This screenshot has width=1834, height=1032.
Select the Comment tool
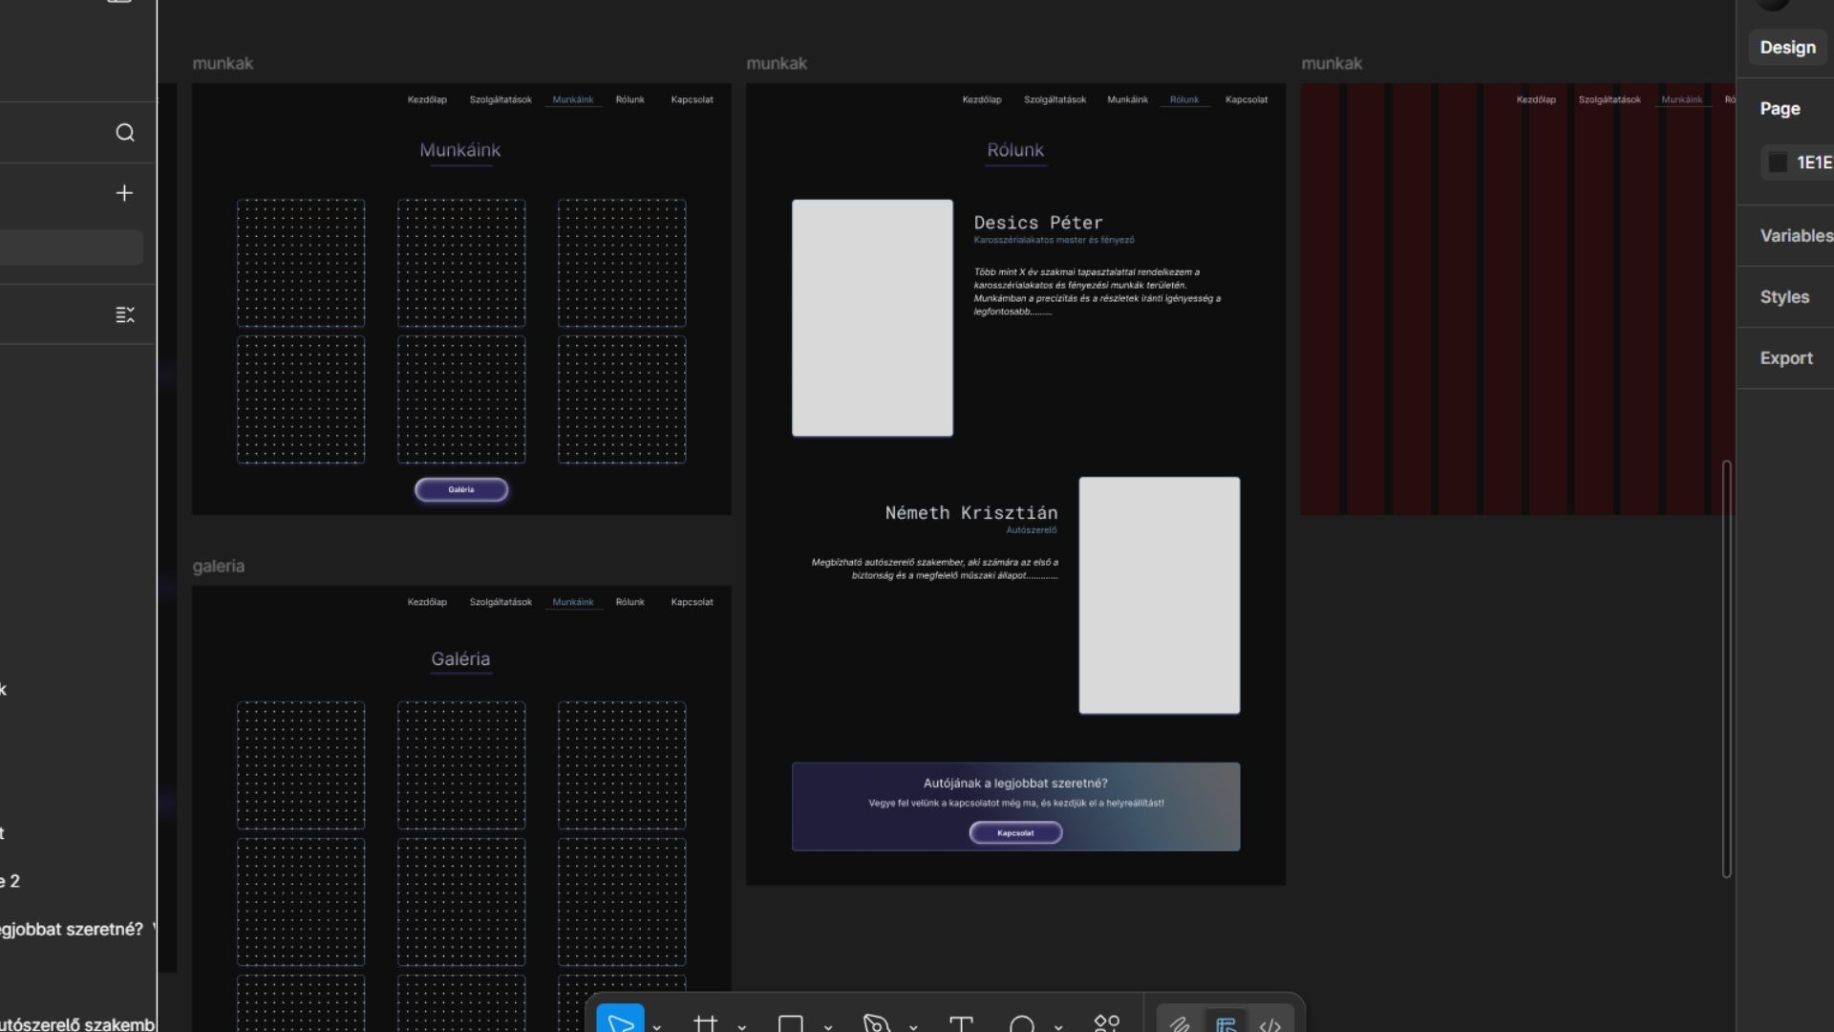point(1021,1023)
